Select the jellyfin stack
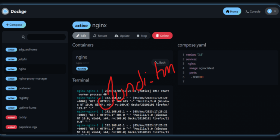 tap(35, 59)
